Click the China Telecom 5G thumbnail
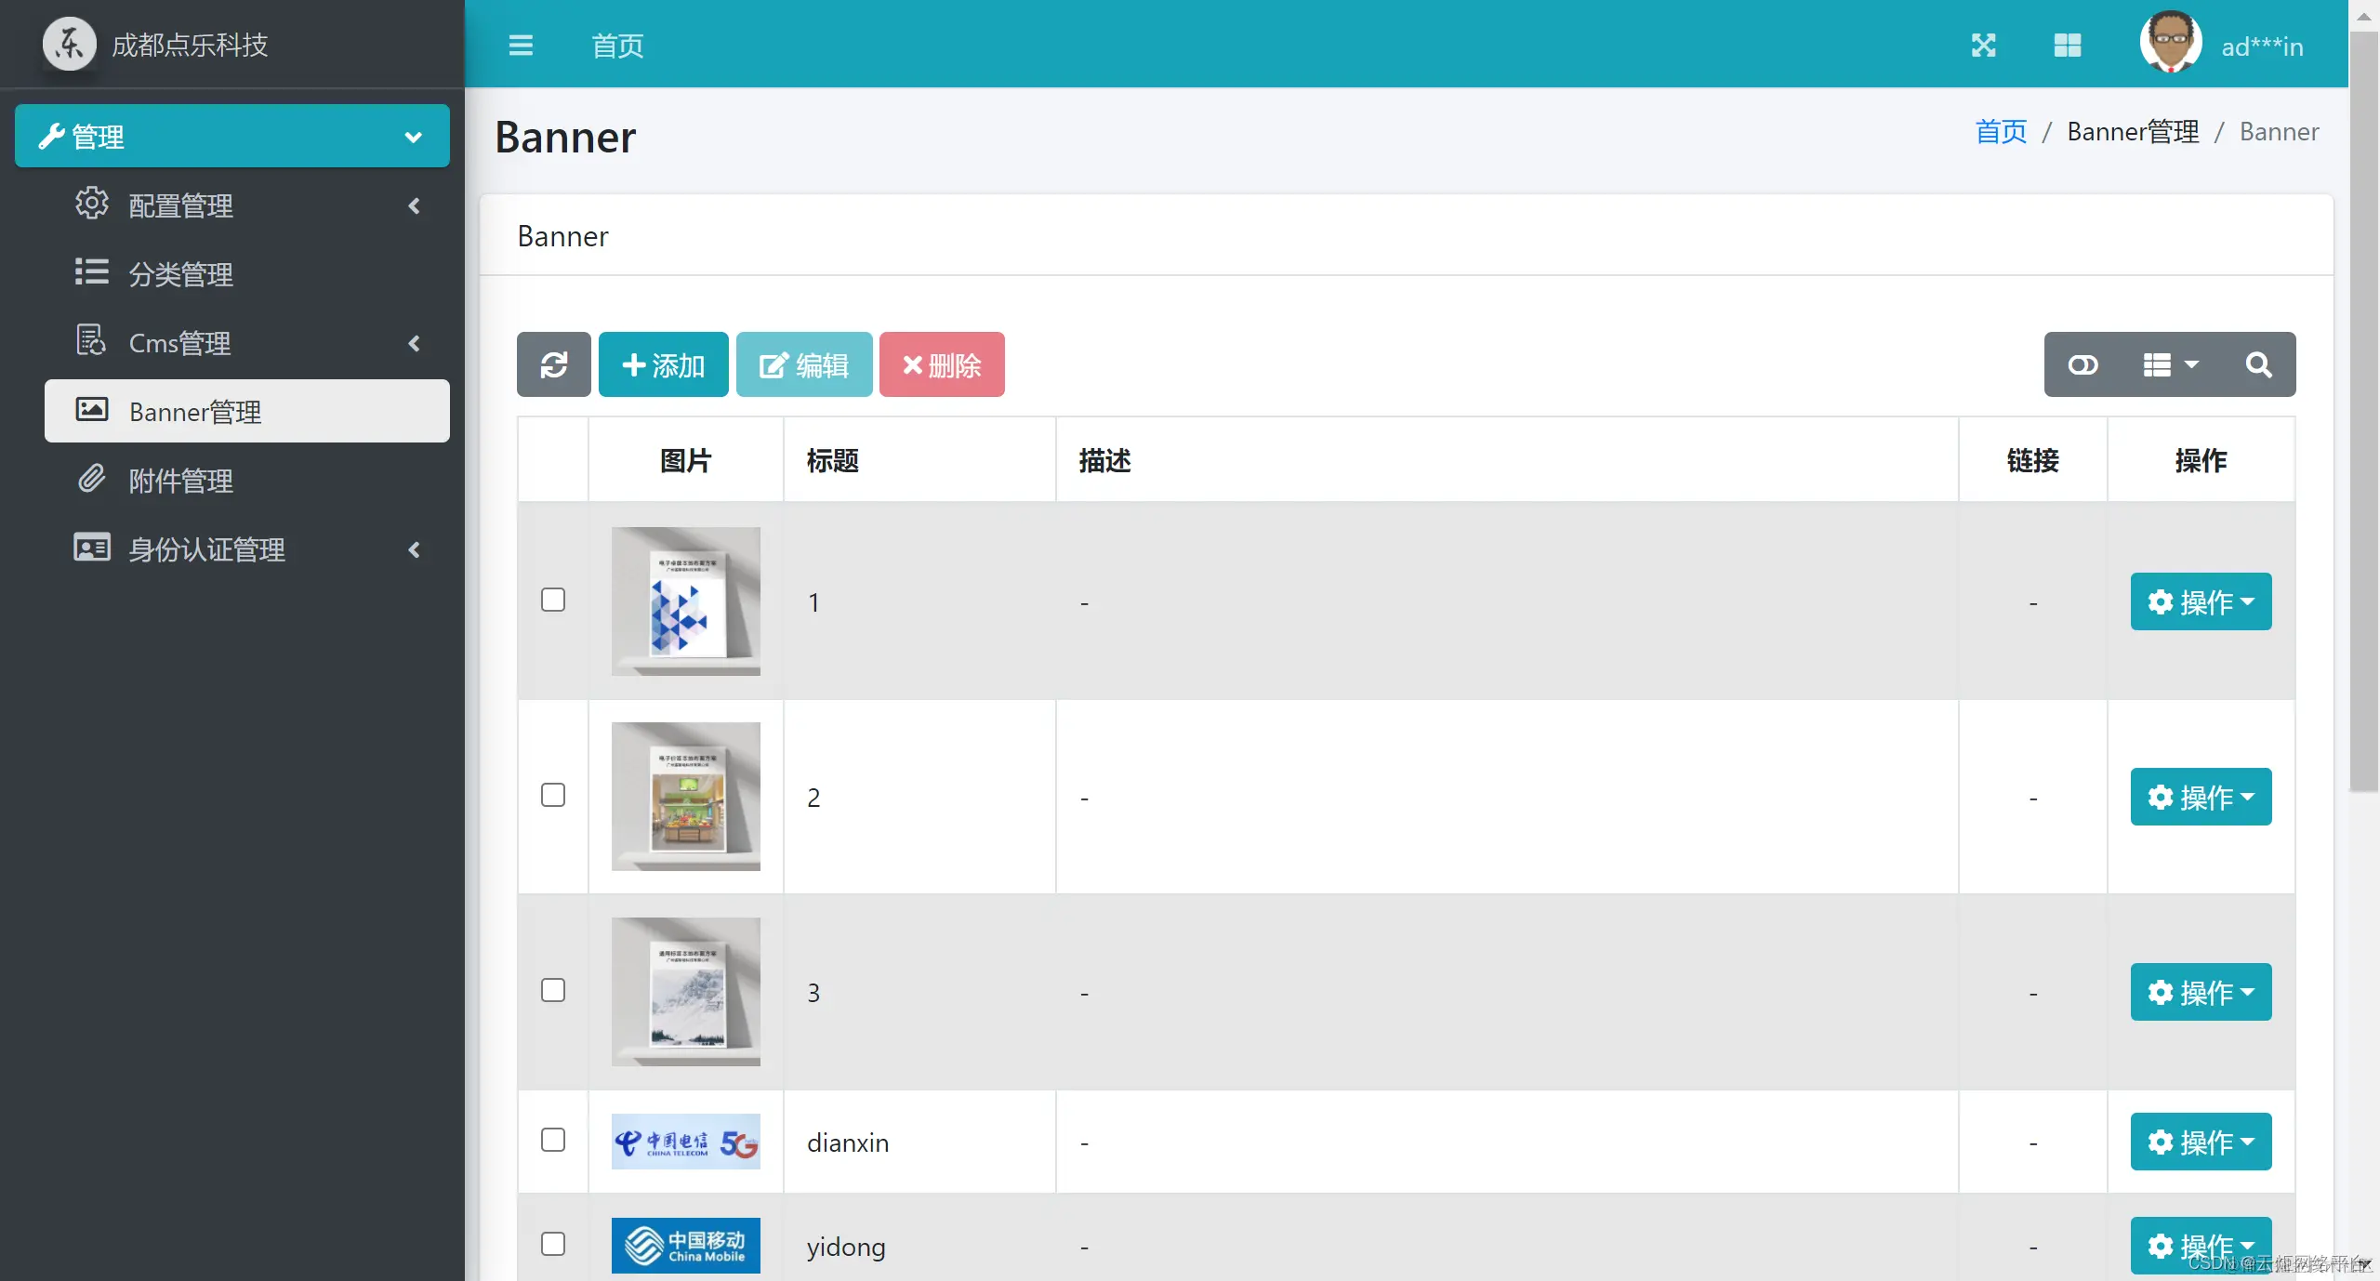The height and width of the screenshot is (1281, 2380). click(685, 1142)
